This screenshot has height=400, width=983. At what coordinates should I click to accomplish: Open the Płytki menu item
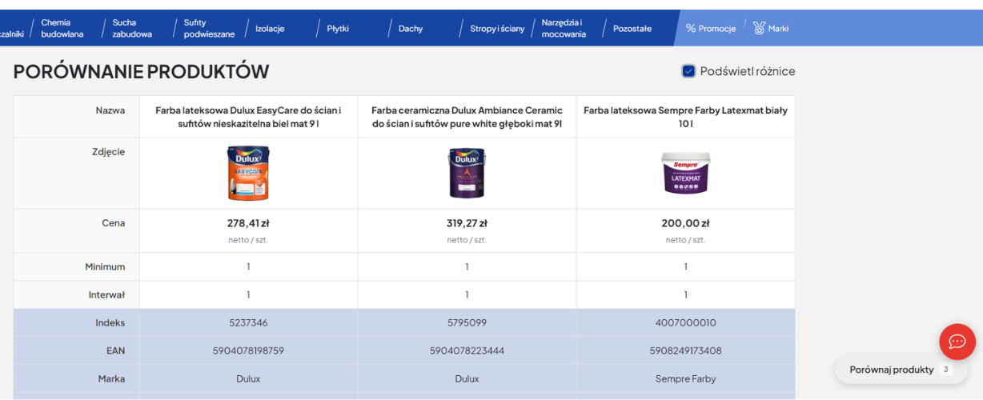338,29
